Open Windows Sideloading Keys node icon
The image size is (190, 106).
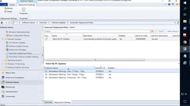click(x=7, y=32)
